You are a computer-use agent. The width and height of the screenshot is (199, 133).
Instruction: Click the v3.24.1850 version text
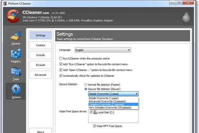coord(58,13)
